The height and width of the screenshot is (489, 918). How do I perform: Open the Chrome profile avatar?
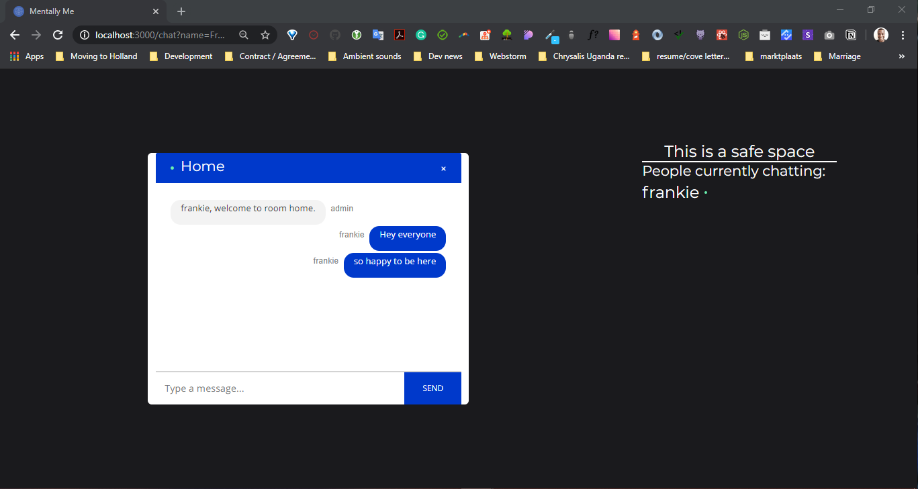(880, 35)
